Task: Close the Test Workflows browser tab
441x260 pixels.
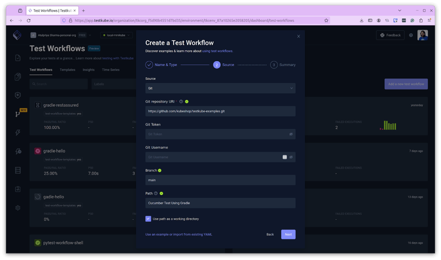Action: [x=74, y=10]
